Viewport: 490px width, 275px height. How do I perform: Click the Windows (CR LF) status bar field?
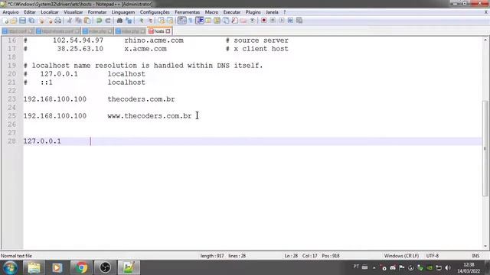coord(401,256)
